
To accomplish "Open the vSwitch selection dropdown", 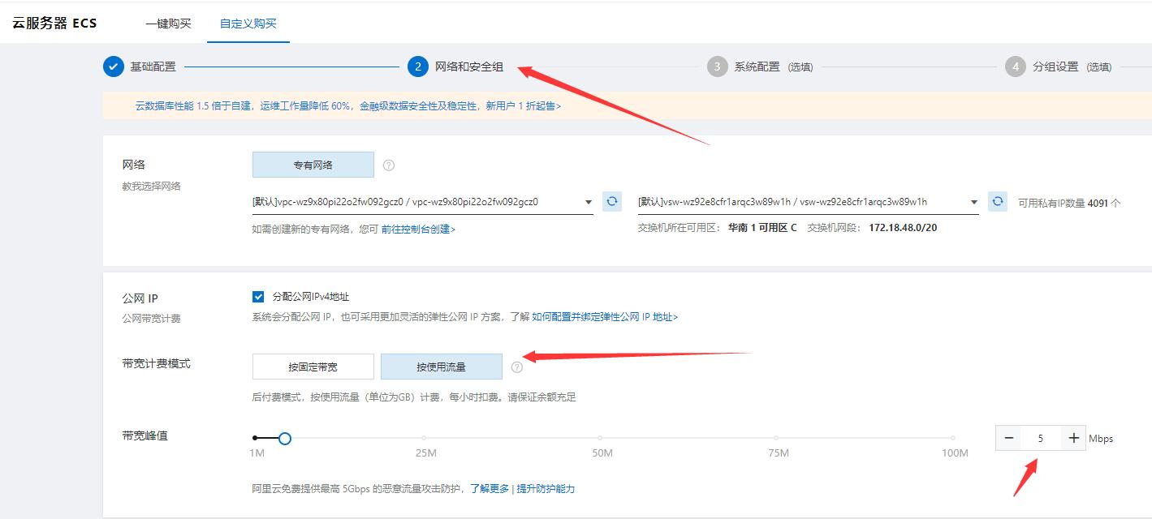I will tap(973, 201).
